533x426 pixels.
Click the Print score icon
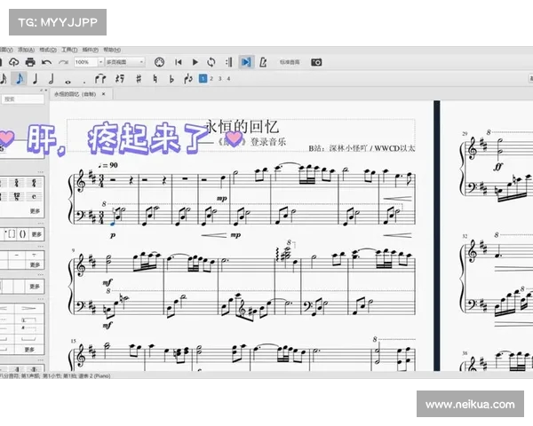(x=29, y=62)
